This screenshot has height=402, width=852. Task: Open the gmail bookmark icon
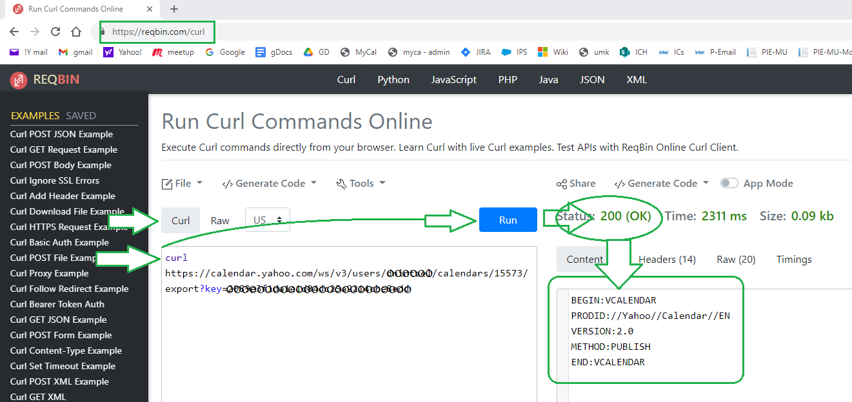[x=63, y=52]
